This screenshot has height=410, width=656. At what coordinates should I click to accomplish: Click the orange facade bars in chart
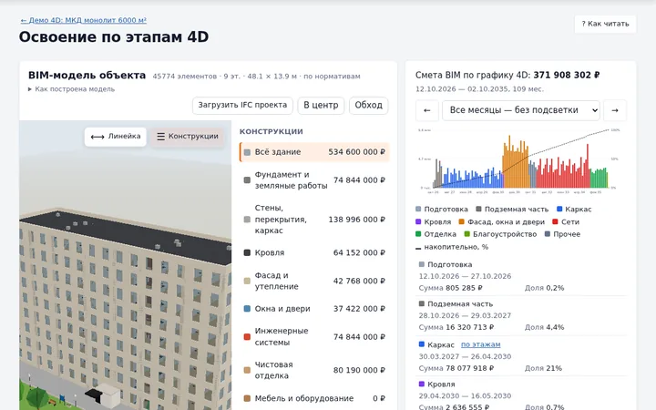click(x=516, y=165)
